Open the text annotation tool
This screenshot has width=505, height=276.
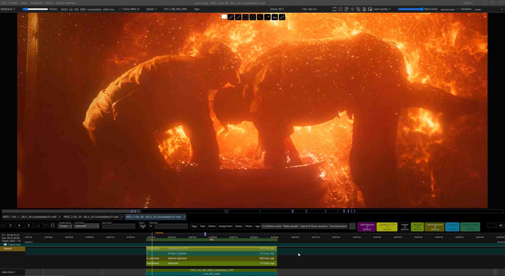(275, 17)
